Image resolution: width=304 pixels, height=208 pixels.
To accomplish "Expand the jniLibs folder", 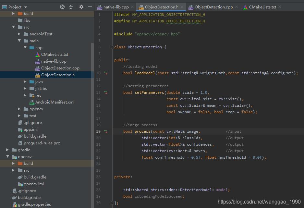I will 25,88.
